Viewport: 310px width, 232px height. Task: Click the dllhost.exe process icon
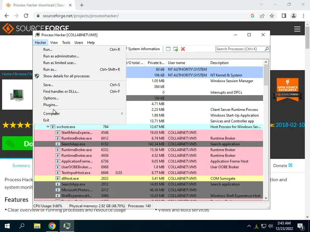tap(58, 178)
